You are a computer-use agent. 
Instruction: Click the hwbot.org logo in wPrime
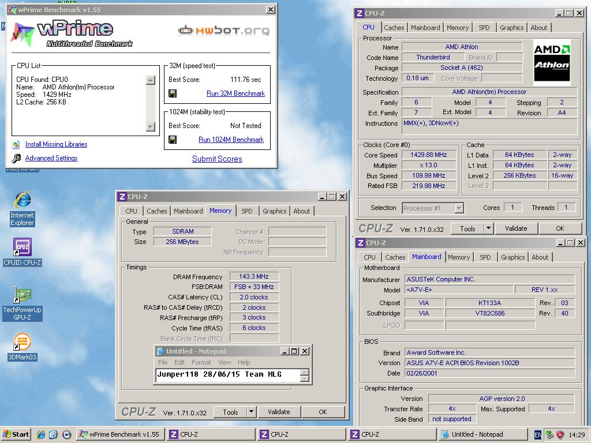[x=223, y=30]
